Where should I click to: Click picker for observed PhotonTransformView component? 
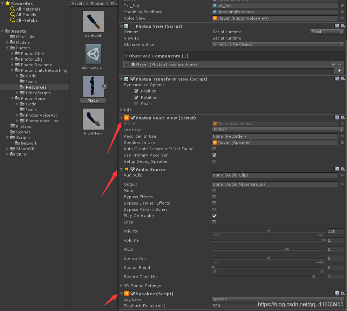pos(333,64)
